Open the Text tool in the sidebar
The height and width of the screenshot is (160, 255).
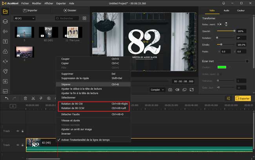point(5,41)
